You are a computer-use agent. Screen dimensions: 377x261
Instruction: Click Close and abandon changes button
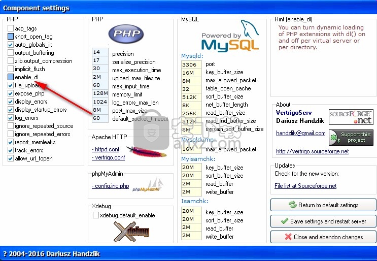(x=323, y=237)
